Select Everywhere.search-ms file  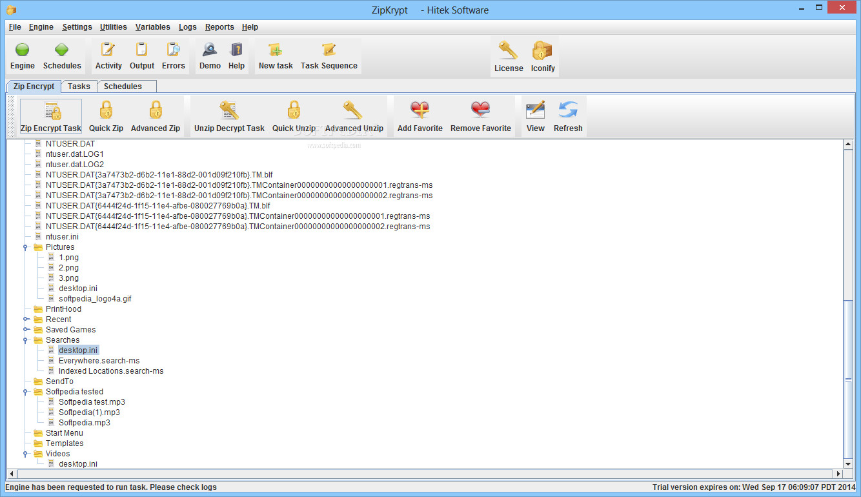99,361
